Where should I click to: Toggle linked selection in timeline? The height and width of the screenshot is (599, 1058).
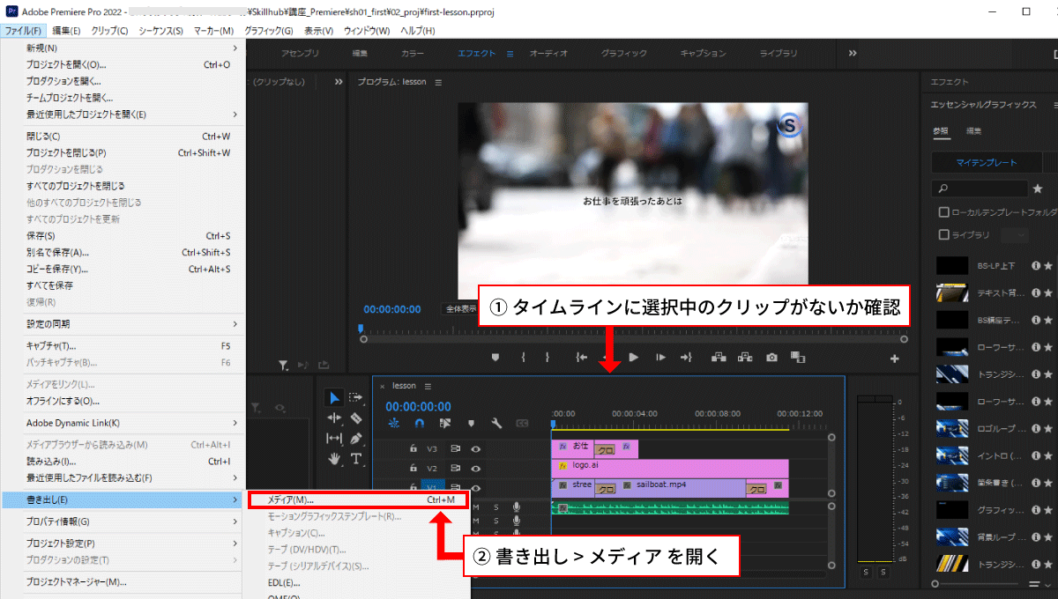coord(445,423)
